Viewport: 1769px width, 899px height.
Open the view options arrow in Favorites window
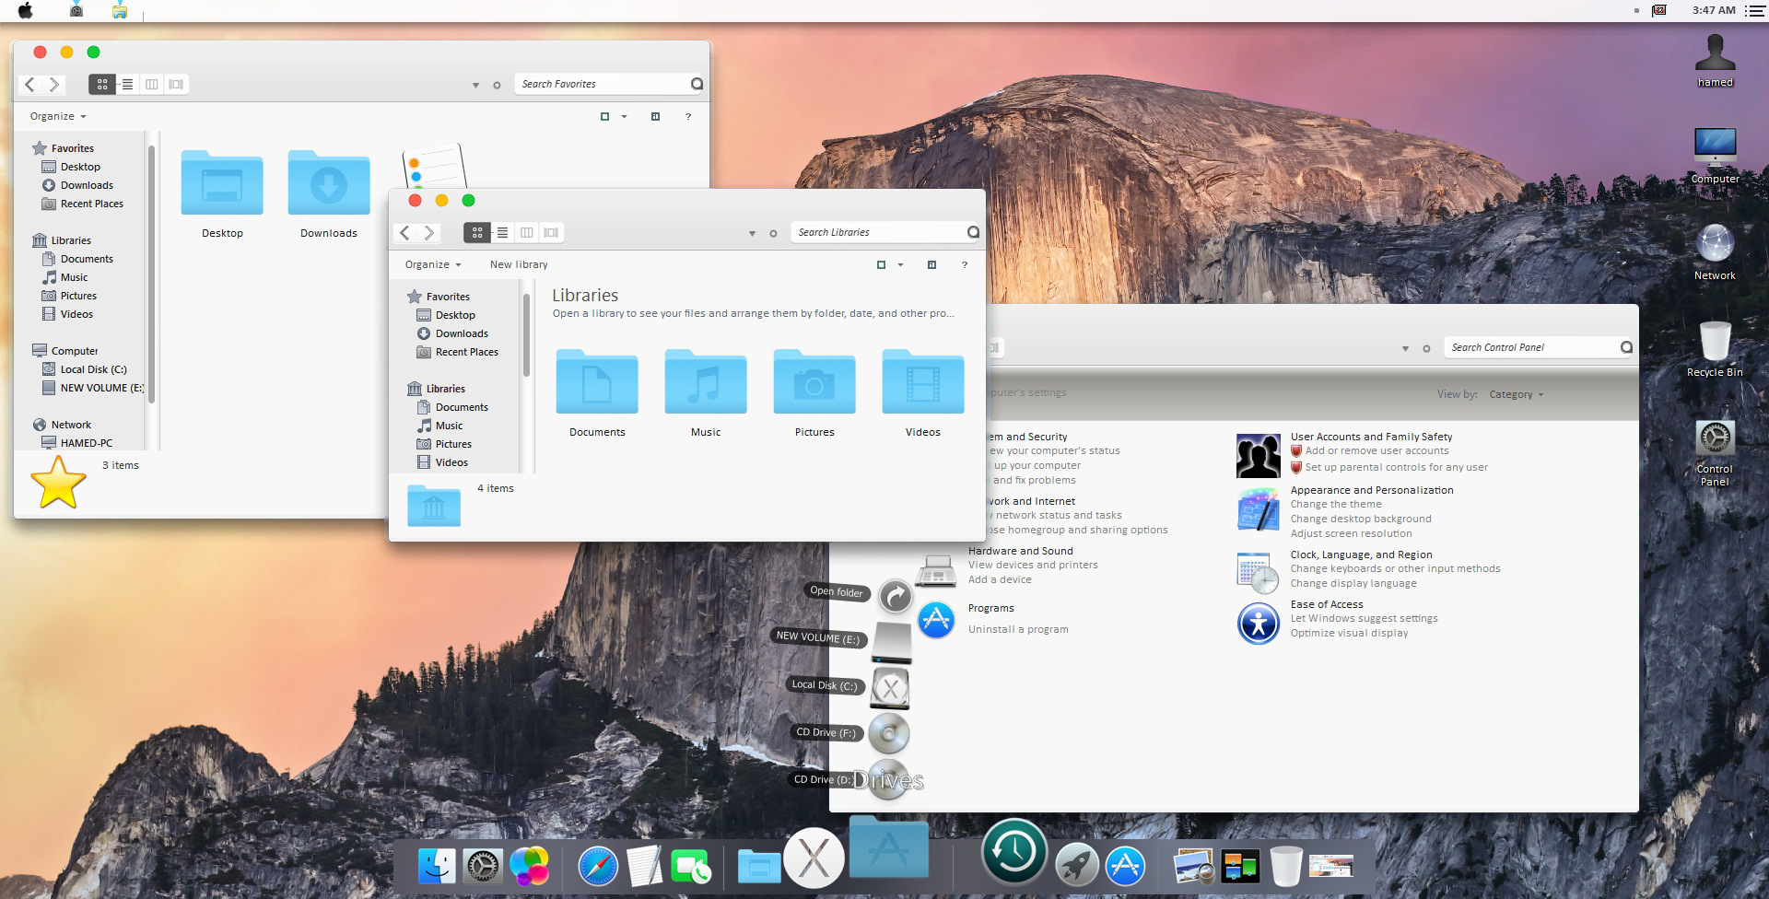click(624, 117)
